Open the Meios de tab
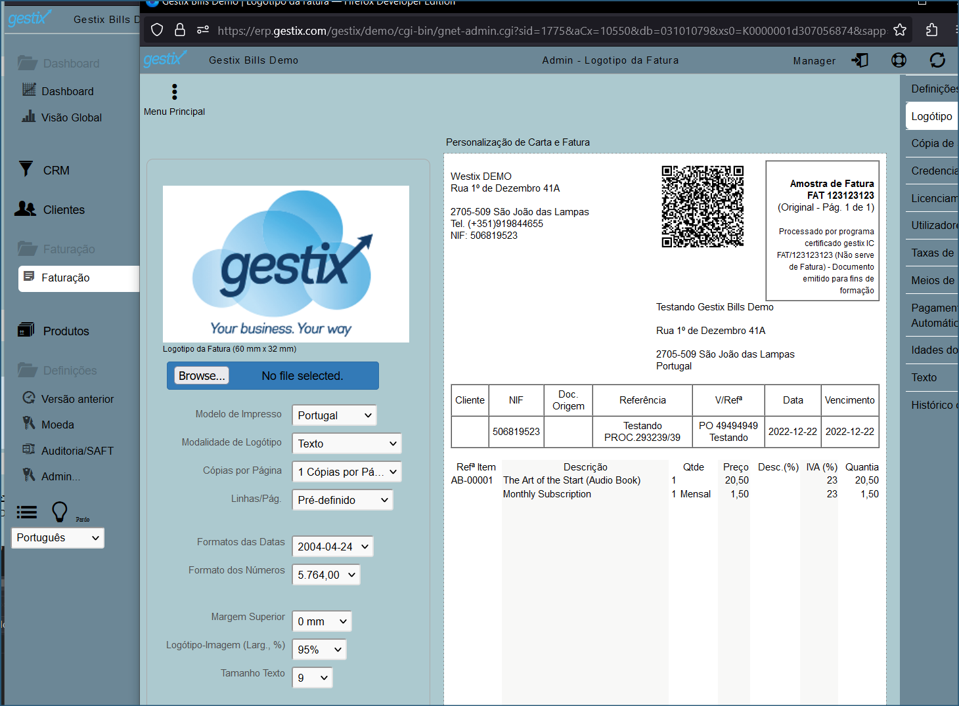Image resolution: width=959 pixels, height=706 pixels. pyautogui.click(x=932, y=280)
